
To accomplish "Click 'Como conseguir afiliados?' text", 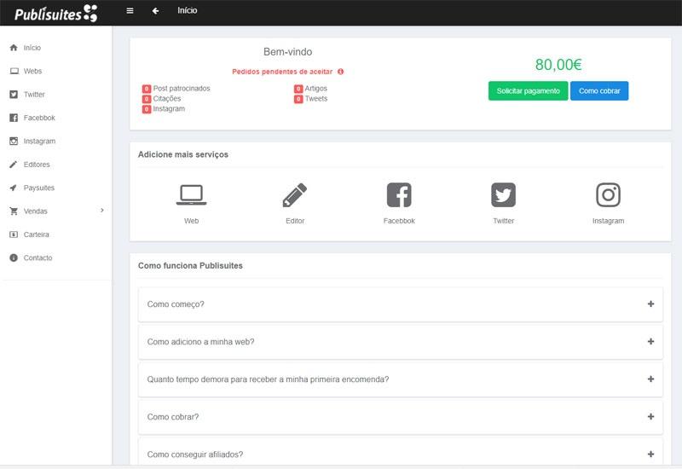I will 195,455.
